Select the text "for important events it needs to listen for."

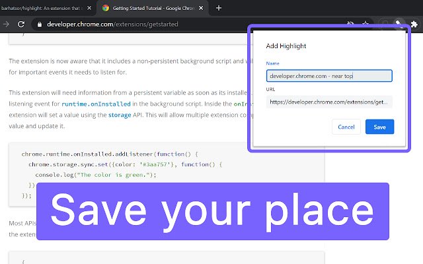coord(67,72)
